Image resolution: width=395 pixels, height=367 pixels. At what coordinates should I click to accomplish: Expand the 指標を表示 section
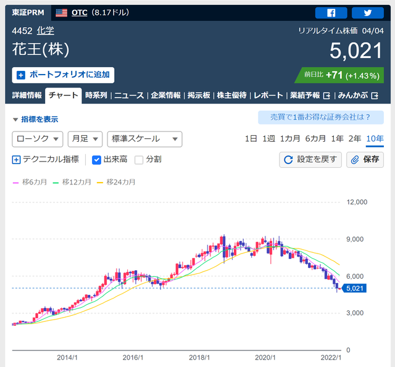coord(36,119)
